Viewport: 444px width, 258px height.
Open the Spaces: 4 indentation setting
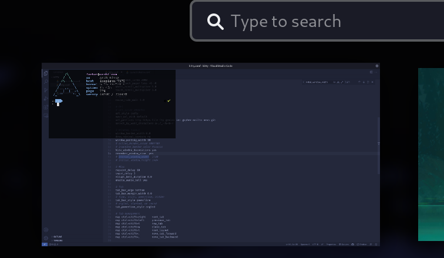tap(305, 245)
